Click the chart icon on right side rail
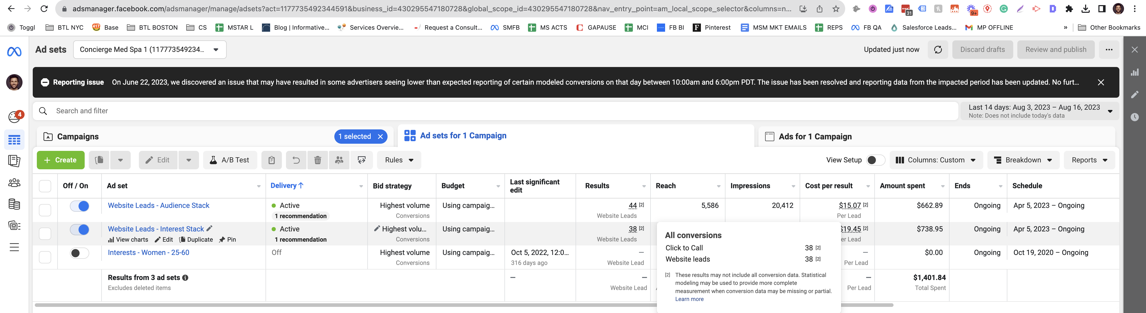Image resolution: width=1146 pixels, height=313 pixels. (1135, 72)
